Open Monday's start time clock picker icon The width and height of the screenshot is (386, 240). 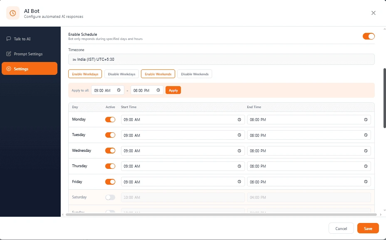coord(239,119)
